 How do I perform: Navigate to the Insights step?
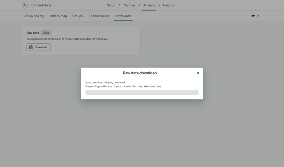point(168,5)
